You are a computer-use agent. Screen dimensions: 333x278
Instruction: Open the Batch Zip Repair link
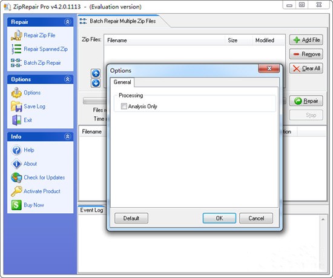click(42, 63)
